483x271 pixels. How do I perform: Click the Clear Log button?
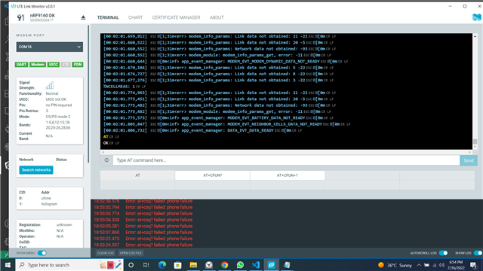106,253
